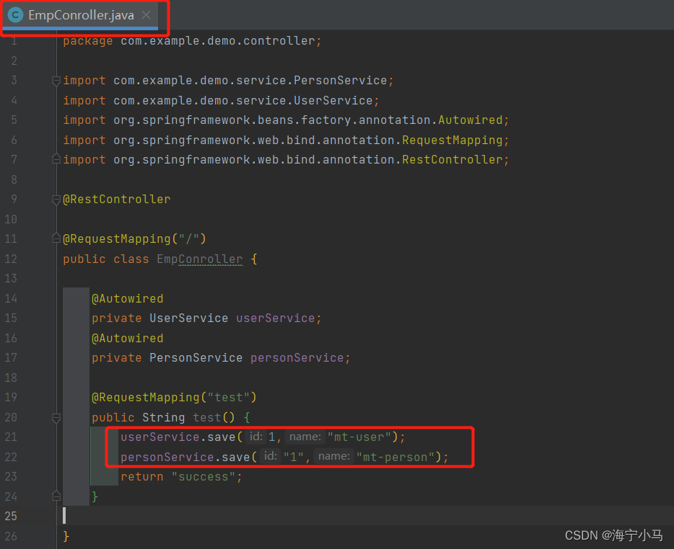Screen dimensions: 674x549
Task: Toggle the fold marker beside @RequestMapping("/")
Action: click(x=56, y=238)
